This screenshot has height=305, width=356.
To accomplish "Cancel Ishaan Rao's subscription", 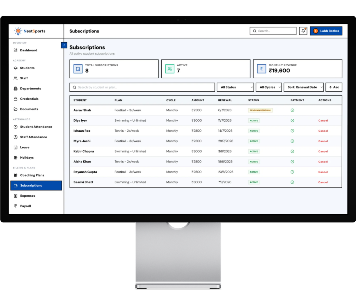I will tap(323, 131).
